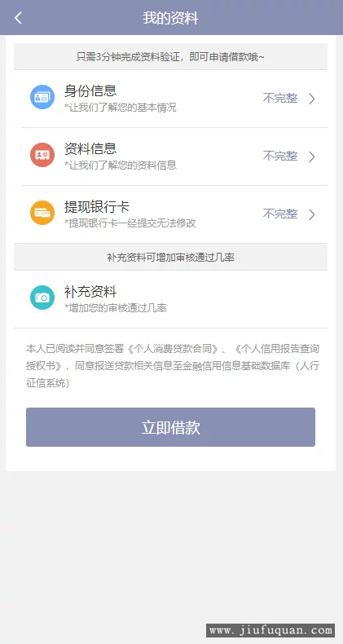Open 身份信息 section
Image resolution: width=343 pixels, height=644 pixels.
(x=170, y=99)
